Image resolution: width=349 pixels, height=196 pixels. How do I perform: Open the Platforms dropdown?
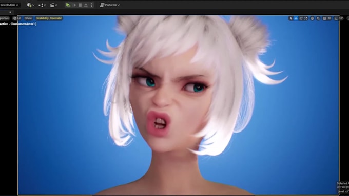pyautogui.click(x=110, y=5)
